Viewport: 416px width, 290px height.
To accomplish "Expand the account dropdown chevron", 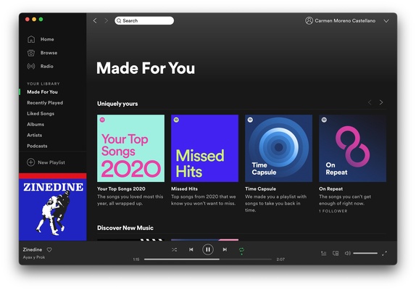I will click(x=386, y=21).
